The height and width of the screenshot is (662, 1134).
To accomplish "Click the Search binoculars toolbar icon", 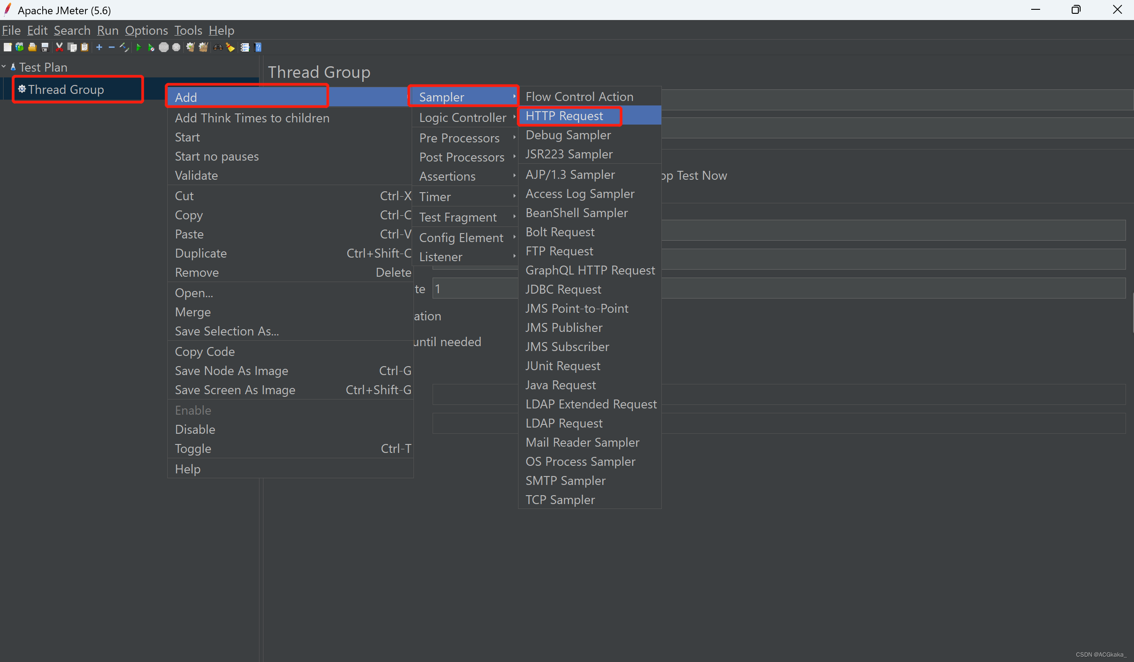I will pyautogui.click(x=218, y=47).
